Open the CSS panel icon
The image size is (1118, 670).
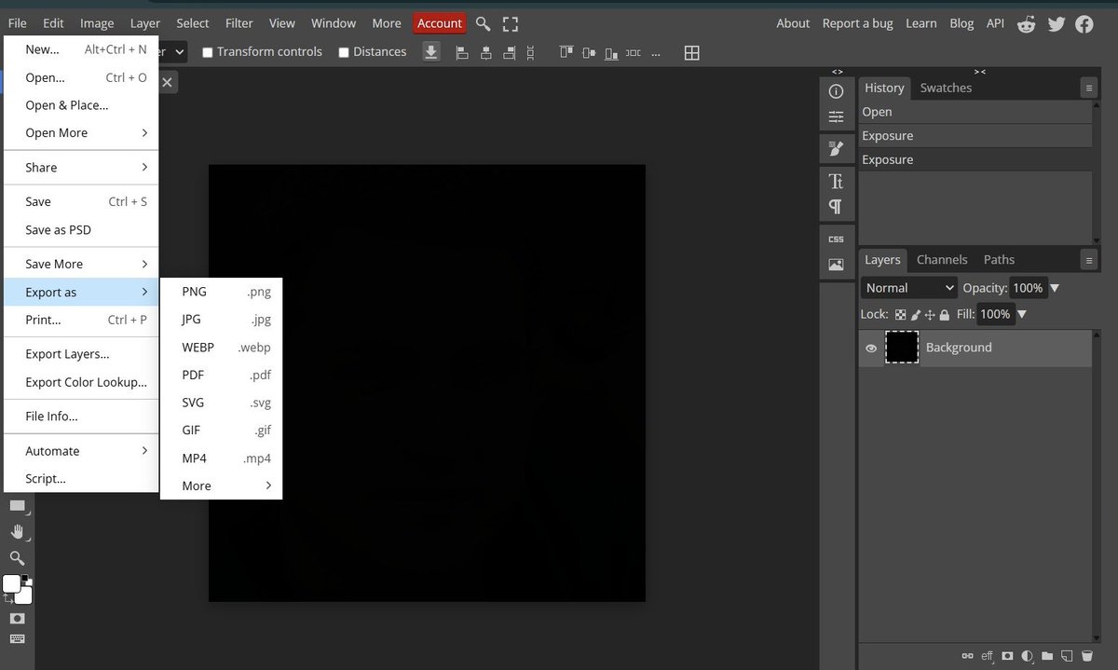tap(836, 239)
